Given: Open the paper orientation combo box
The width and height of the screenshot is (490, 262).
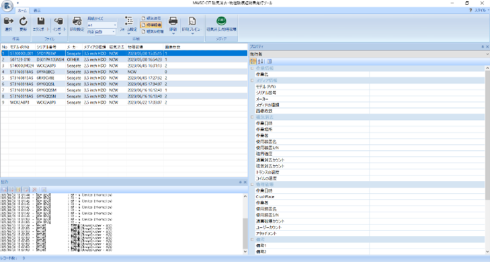Looking at the screenshot, I should click(x=105, y=31).
